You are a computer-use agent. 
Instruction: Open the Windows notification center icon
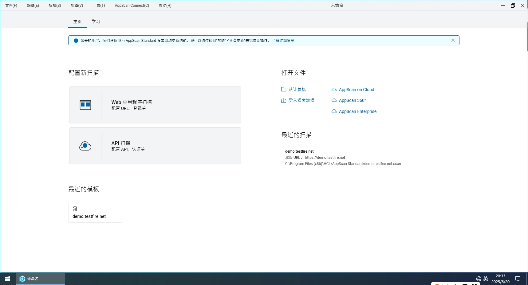tap(518, 279)
